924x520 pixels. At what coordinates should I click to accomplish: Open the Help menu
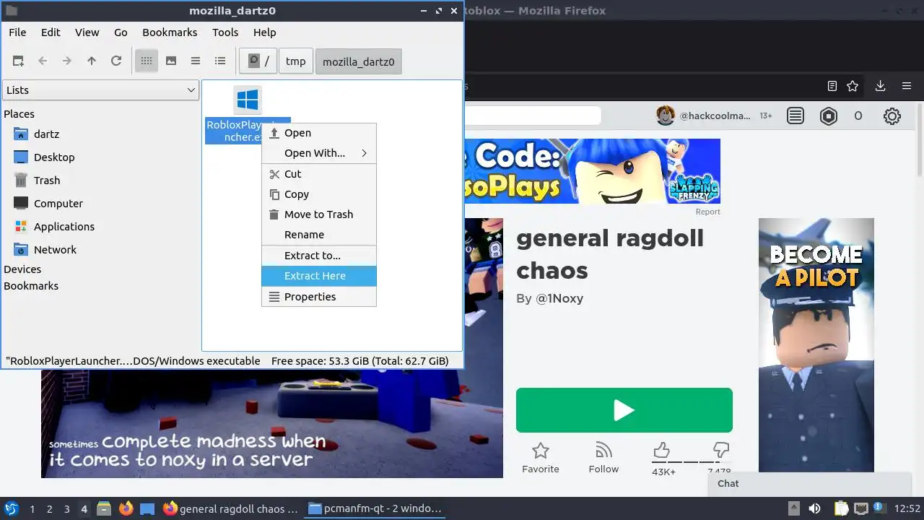(x=265, y=32)
